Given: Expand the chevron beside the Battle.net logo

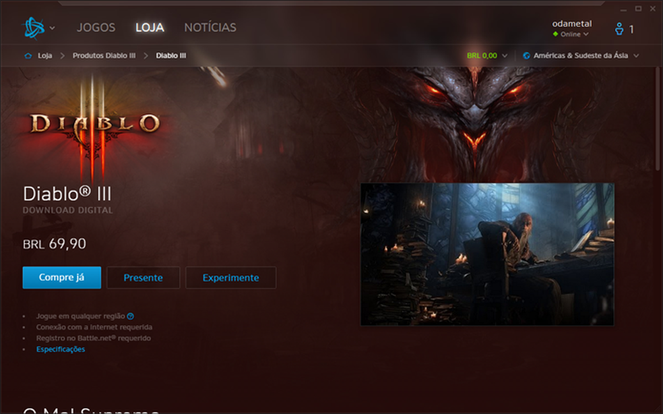Looking at the screenshot, I should (52, 28).
